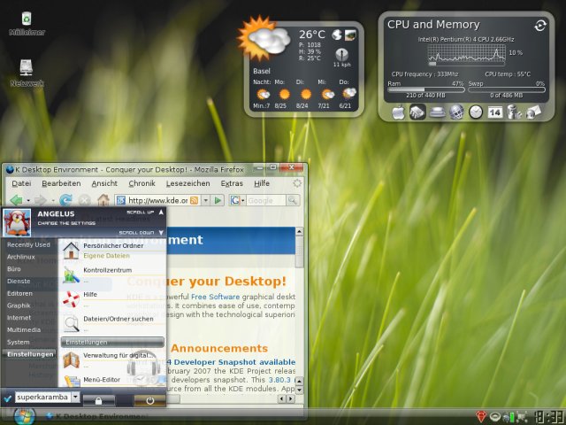Click the RSS feed icon in URL bar
Viewport: 566px width, 425px height.
point(194,200)
